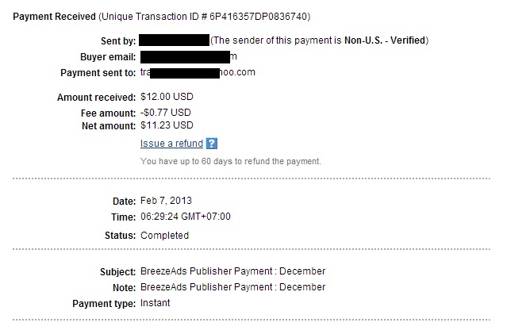Click the Amount received label
This screenshot has height=334, width=507.
(x=96, y=98)
